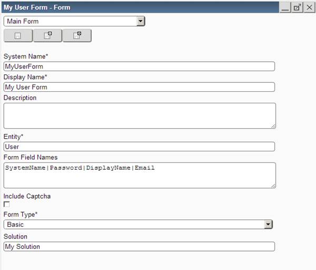Click into the System Name field

139,66
